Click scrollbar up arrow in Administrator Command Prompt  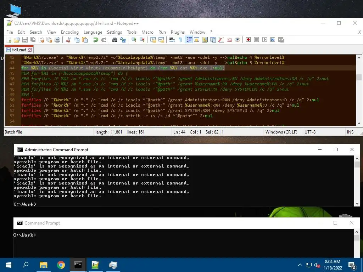click(x=357, y=158)
